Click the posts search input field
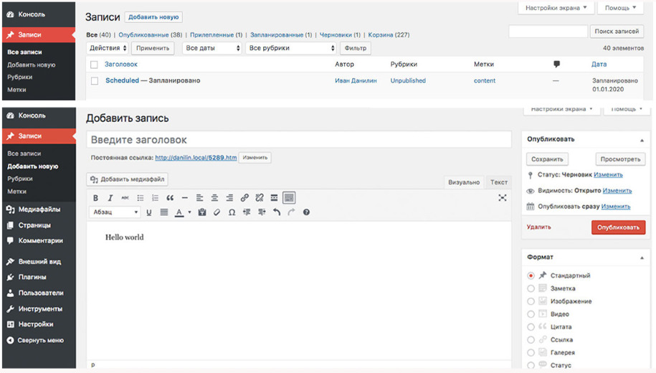 [548, 32]
